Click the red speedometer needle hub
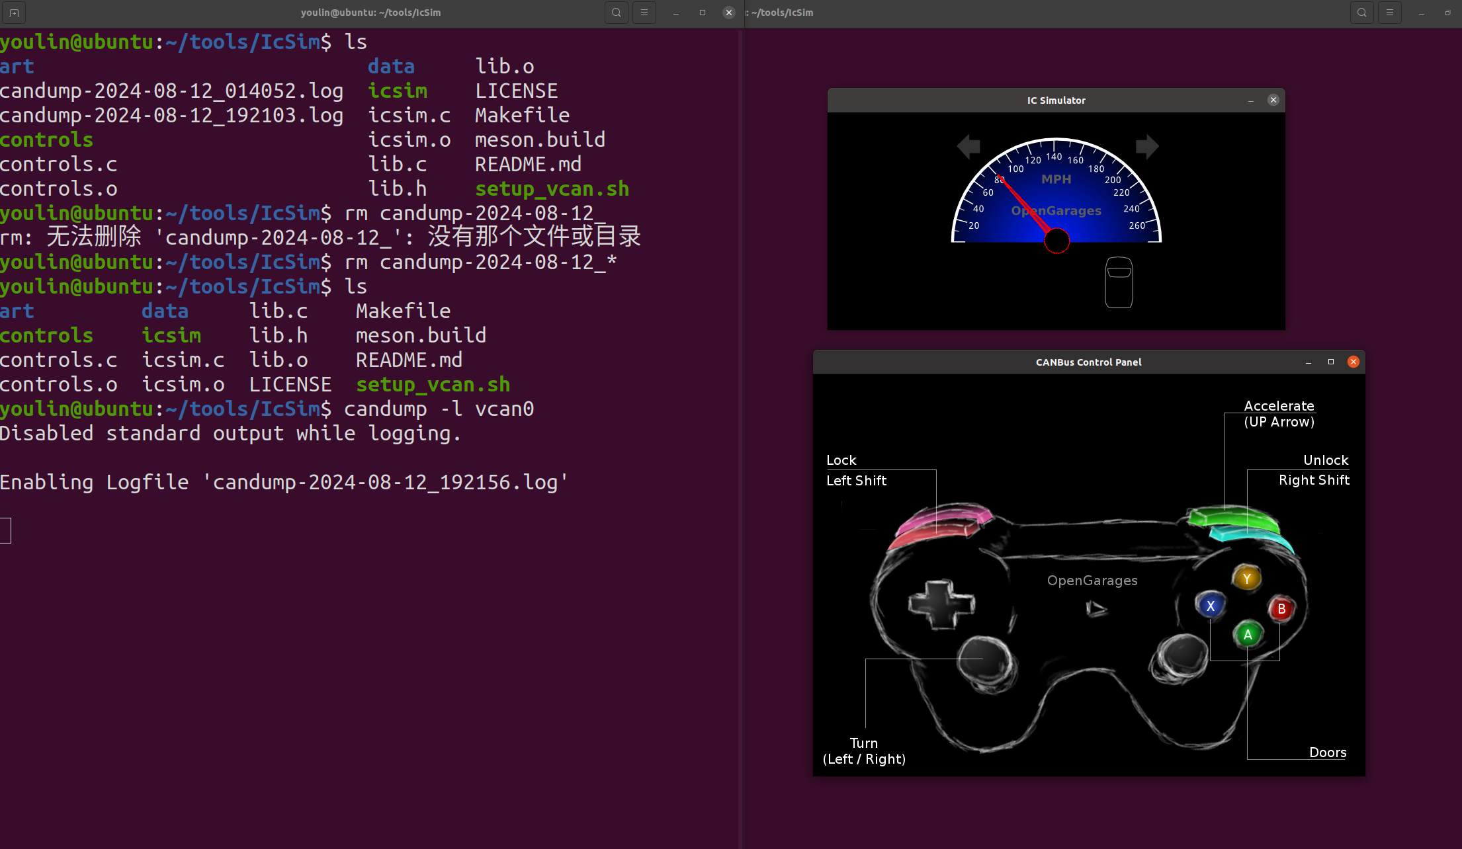This screenshot has width=1462, height=849. [1056, 241]
